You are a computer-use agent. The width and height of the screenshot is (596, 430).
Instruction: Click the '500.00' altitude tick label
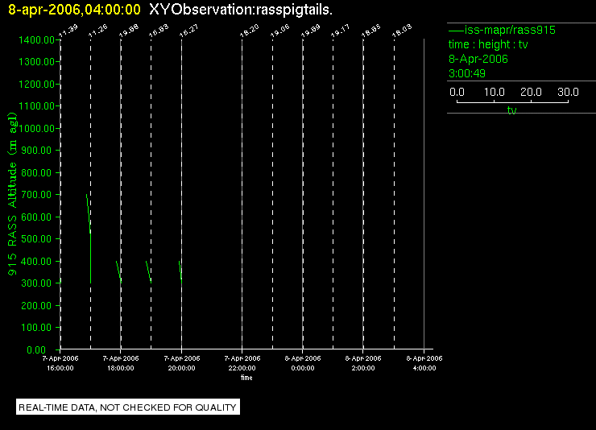tap(36, 239)
